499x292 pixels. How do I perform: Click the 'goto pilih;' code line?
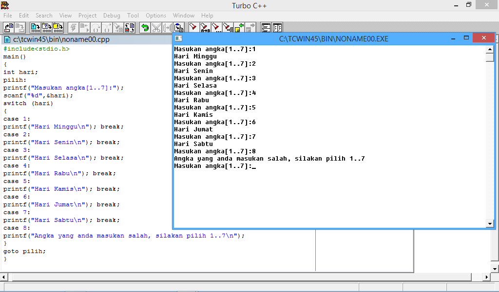pos(24,251)
